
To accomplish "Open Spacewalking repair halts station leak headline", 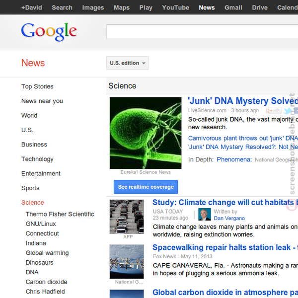I will pyautogui.click(x=225, y=247).
